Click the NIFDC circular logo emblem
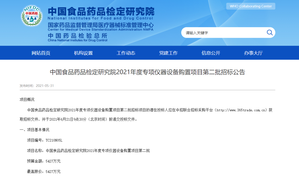The image size is (299, 178). coord(31,16)
